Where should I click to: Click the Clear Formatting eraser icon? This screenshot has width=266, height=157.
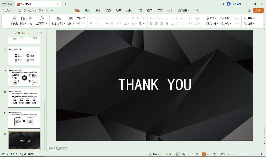click(x=143, y=18)
